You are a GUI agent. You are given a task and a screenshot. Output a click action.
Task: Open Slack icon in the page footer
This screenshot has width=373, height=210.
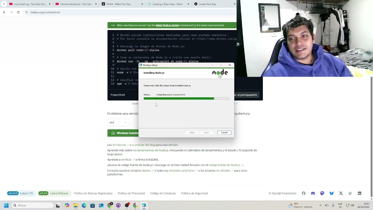[x=350, y=193]
